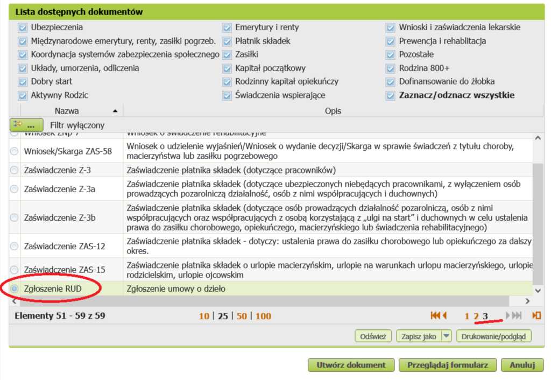Go to the previous results page
The height and width of the screenshot is (380, 551).
[x=444, y=316]
